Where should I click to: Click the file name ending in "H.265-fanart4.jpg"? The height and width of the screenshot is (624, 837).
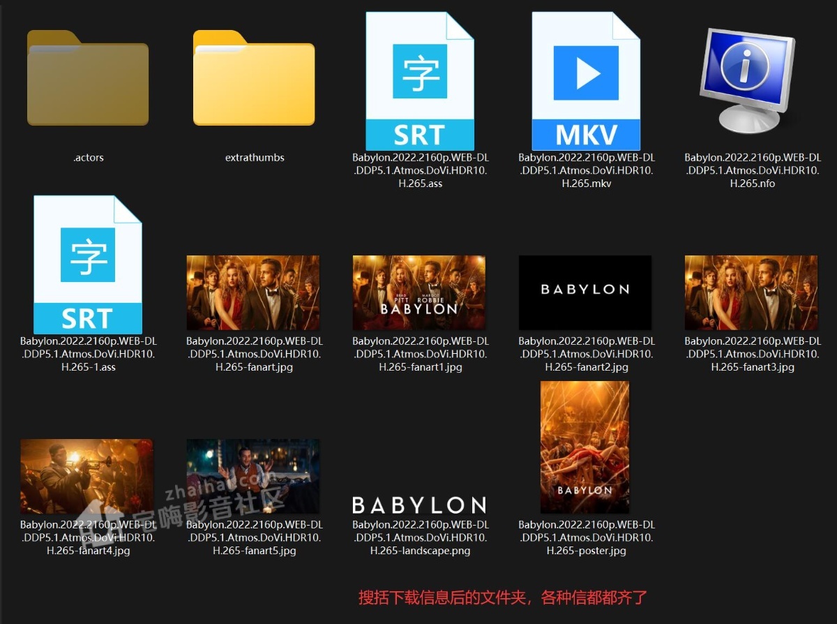[89, 537]
